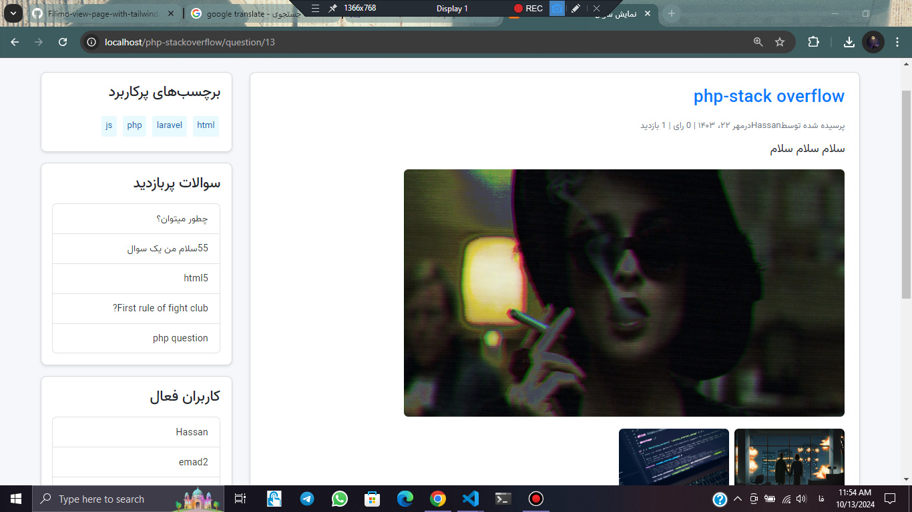Viewport: 912px width, 512px height.
Task: Open the php-stack overflow title link
Action: (769, 96)
